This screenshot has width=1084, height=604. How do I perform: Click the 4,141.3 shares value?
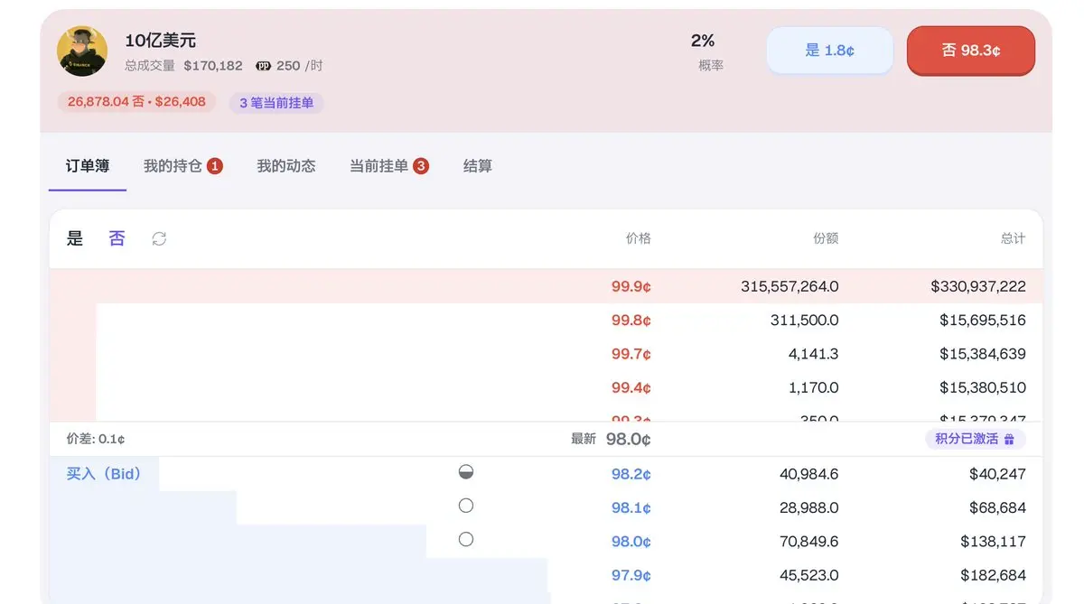tap(814, 354)
